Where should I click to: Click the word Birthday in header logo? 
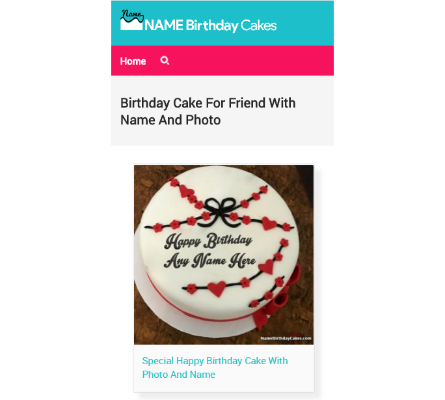[x=212, y=26]
